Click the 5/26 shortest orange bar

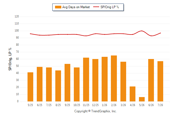pyautogui.click(x=142, y=99)
